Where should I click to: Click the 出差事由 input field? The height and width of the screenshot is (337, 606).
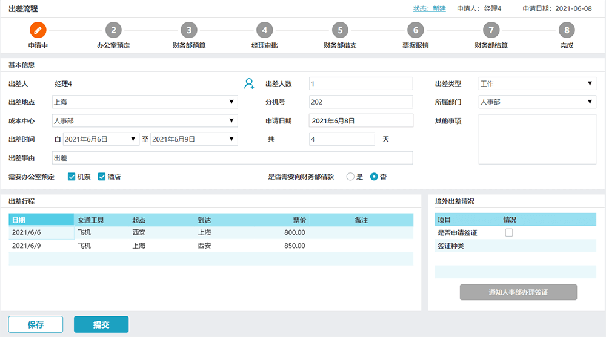(x=232, y=158)
